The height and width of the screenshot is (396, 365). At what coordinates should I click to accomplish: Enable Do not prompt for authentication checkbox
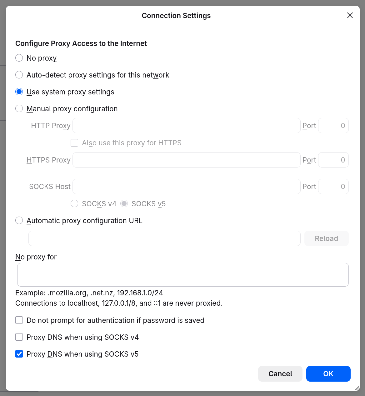(x=19, y=320)
